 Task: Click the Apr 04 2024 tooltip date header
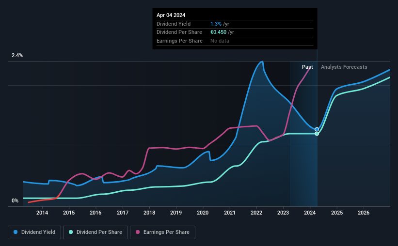click(x=171, y=15)
